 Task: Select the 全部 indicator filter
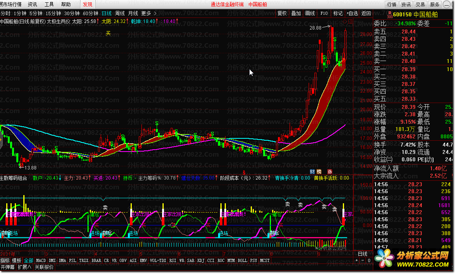[x=28, y=260]
